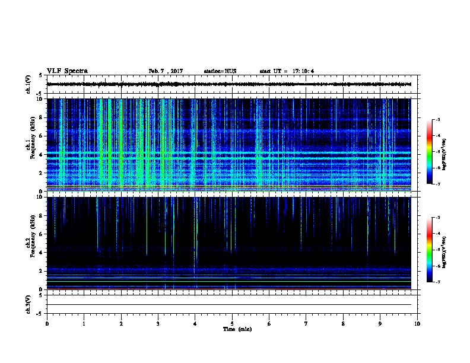Click the "-3" label on ch.1 color bar

click(437, 119)
